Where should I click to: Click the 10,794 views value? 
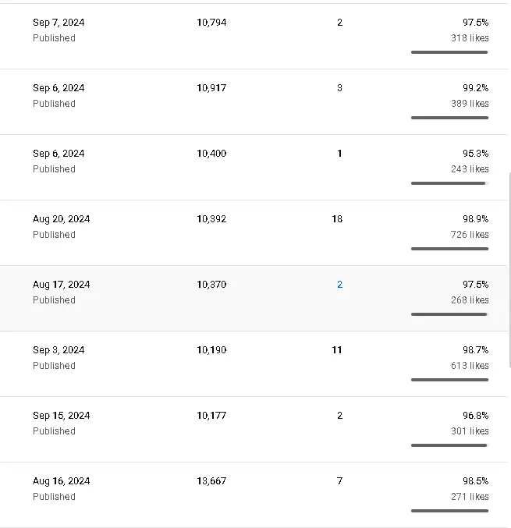pyautogui.click(x=211, y=23)
